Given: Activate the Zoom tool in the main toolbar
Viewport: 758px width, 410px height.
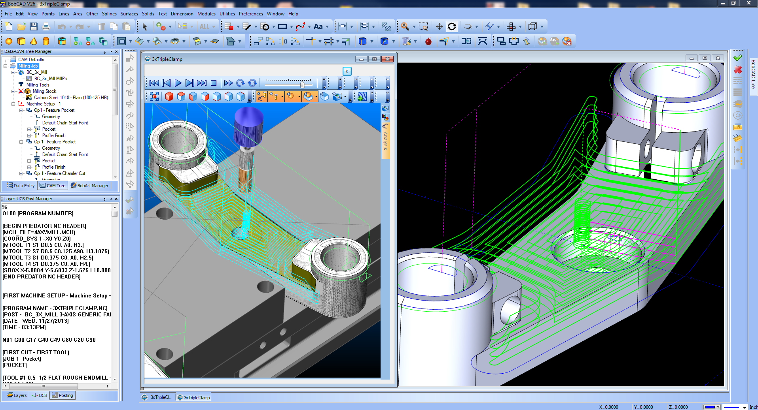Looking at the screenshot, I should click(406, 27).
